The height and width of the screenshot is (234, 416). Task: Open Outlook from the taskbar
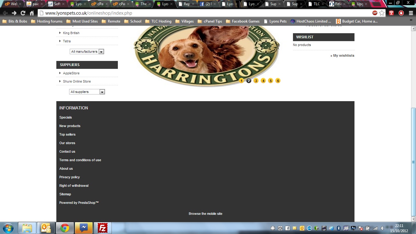point(46,228)
